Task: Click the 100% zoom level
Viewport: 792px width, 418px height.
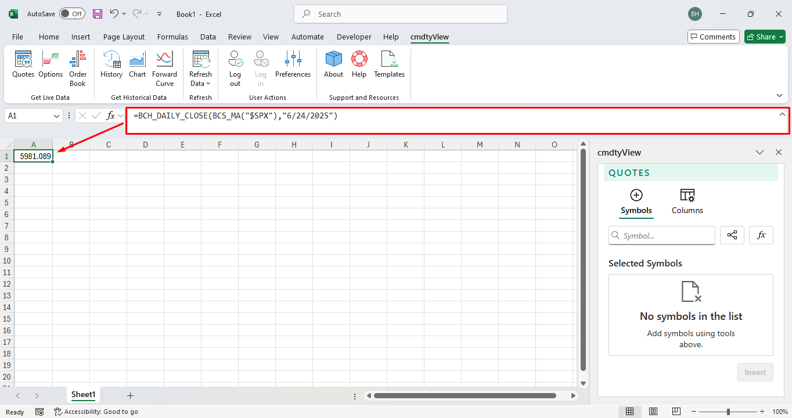Action: point(780,412)
